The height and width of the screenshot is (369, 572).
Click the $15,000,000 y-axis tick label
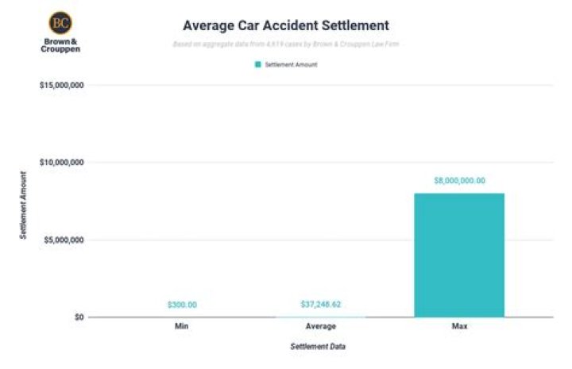pyautogui.click(x=62, y=85)
